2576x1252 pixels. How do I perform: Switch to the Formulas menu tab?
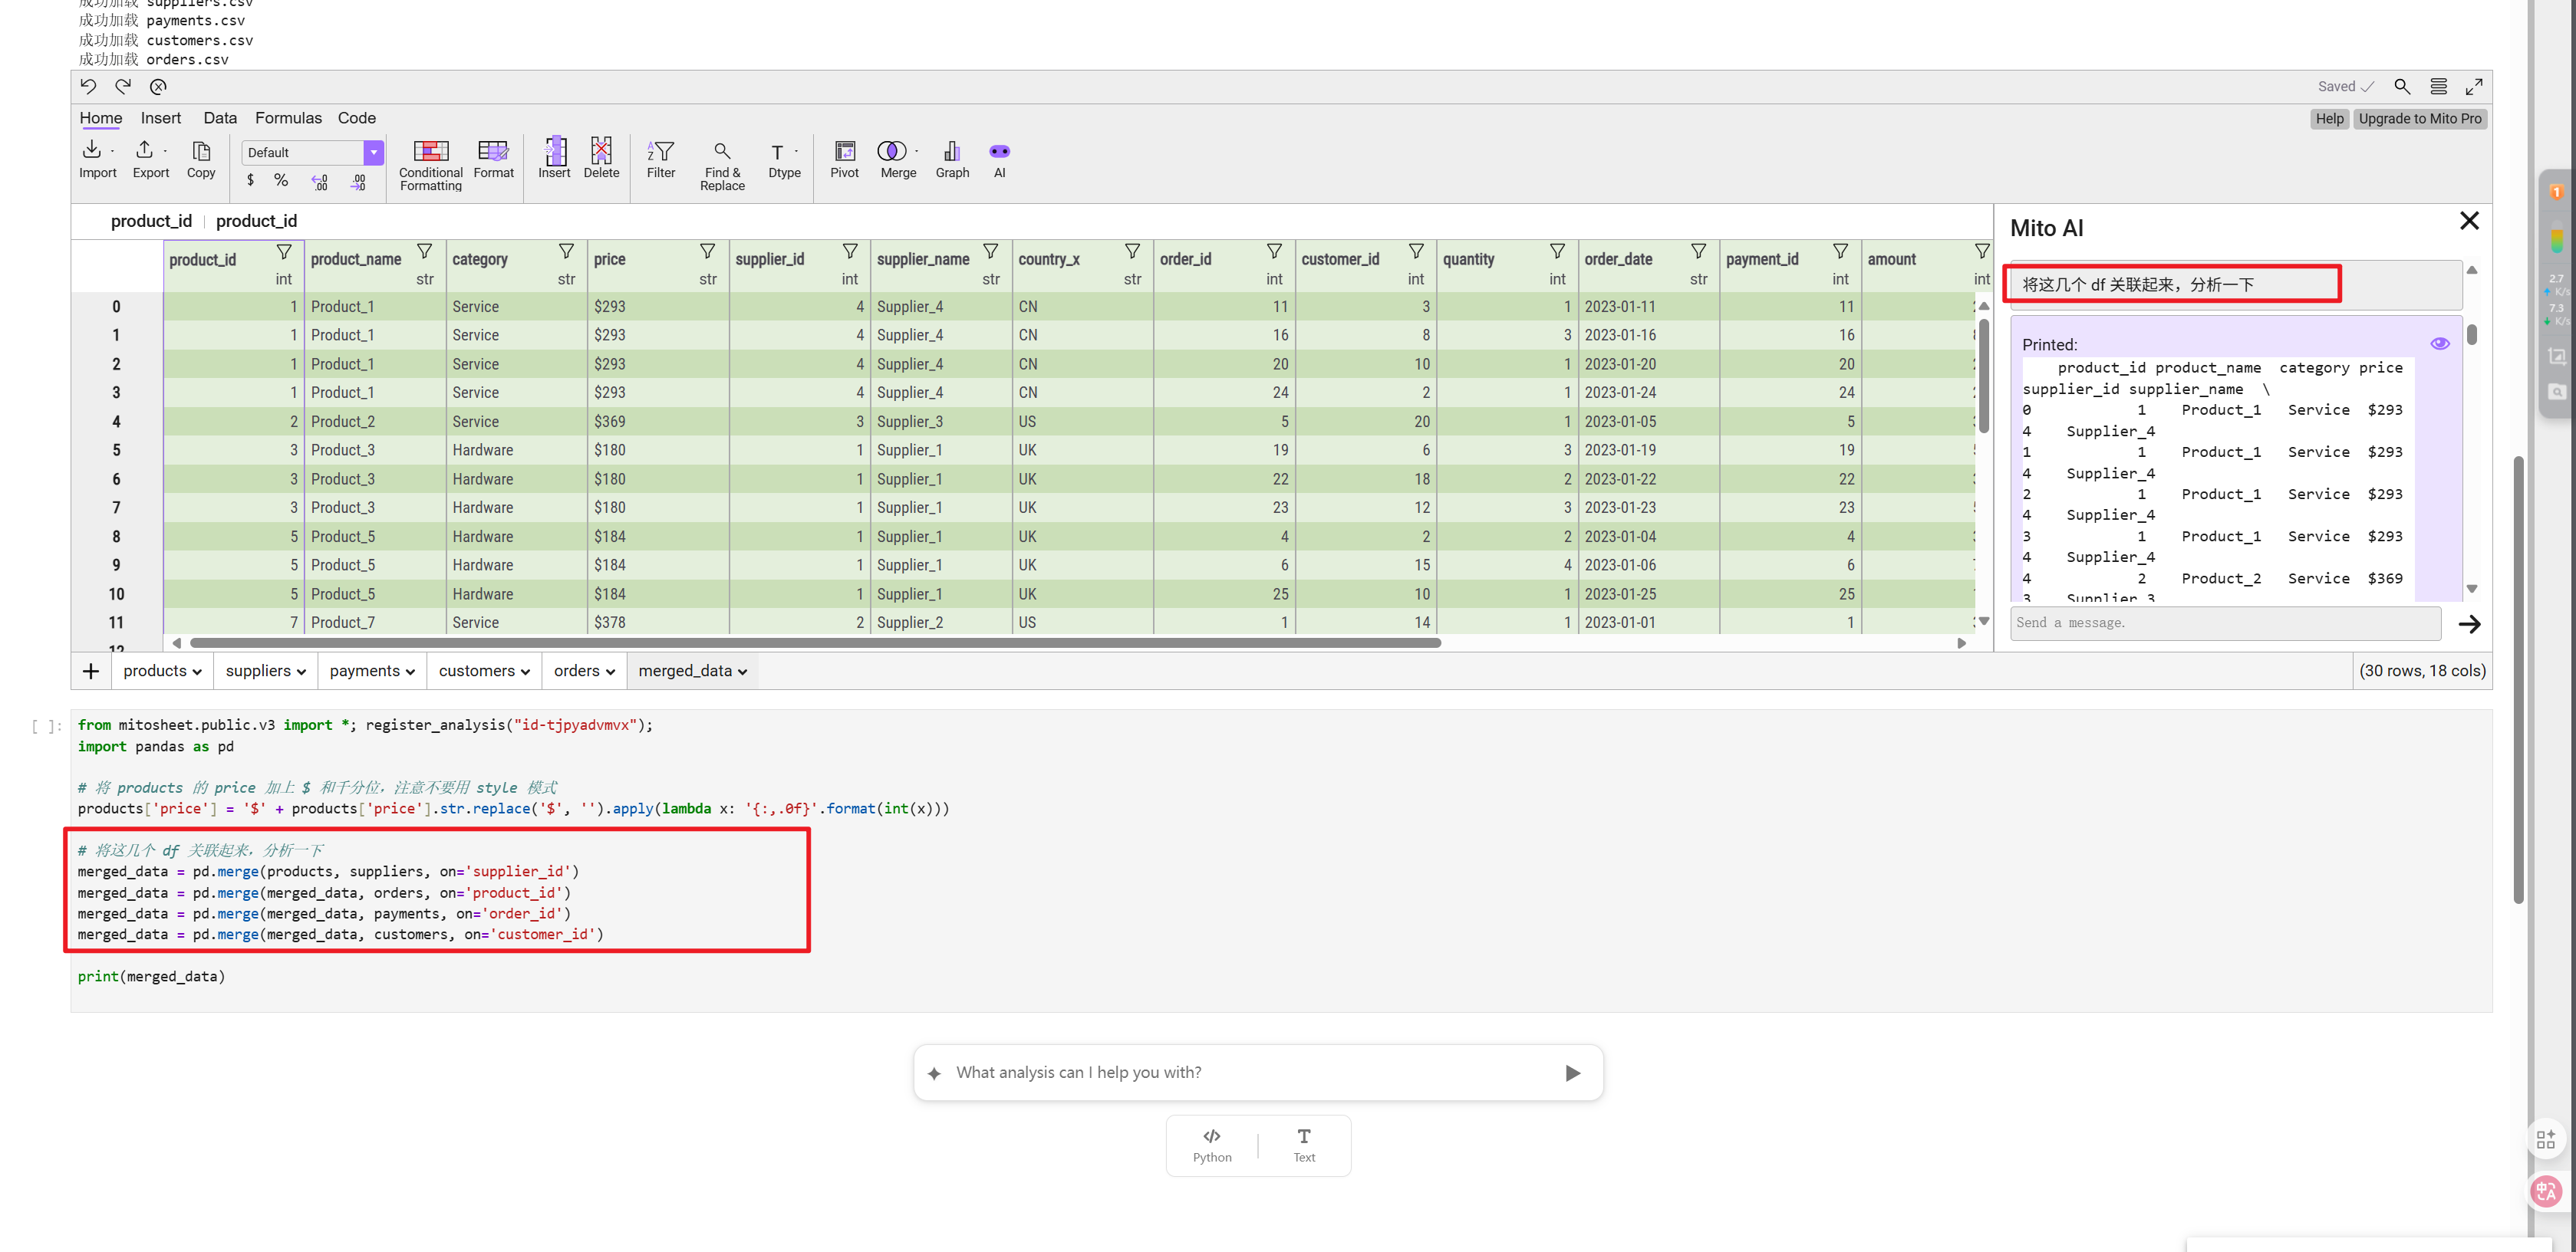[x=288, y=118]
